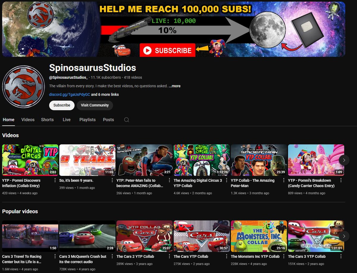357x273 pixels.
Task: Go to the Playlists tab
Action: pyautogui.click(x=87, y=120)
